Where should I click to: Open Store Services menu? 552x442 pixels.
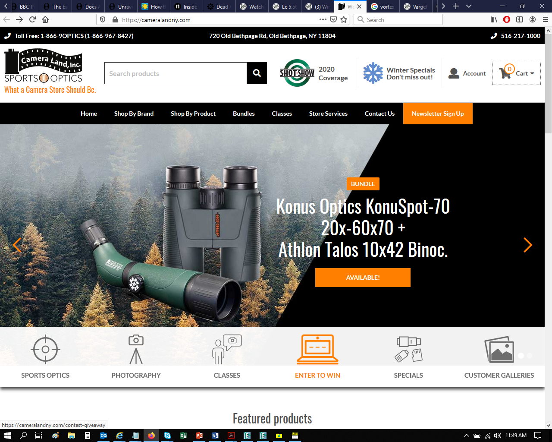pos(328,114)
